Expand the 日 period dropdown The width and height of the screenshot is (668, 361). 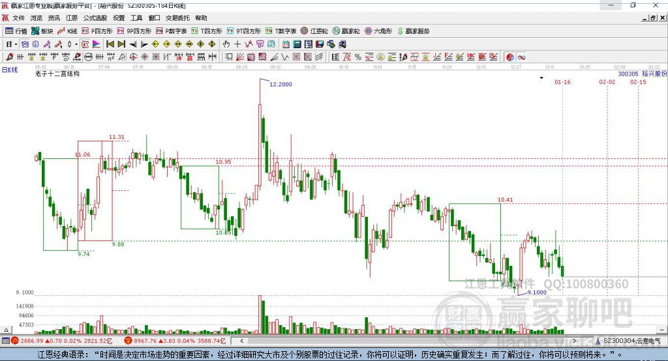(16, 44)
